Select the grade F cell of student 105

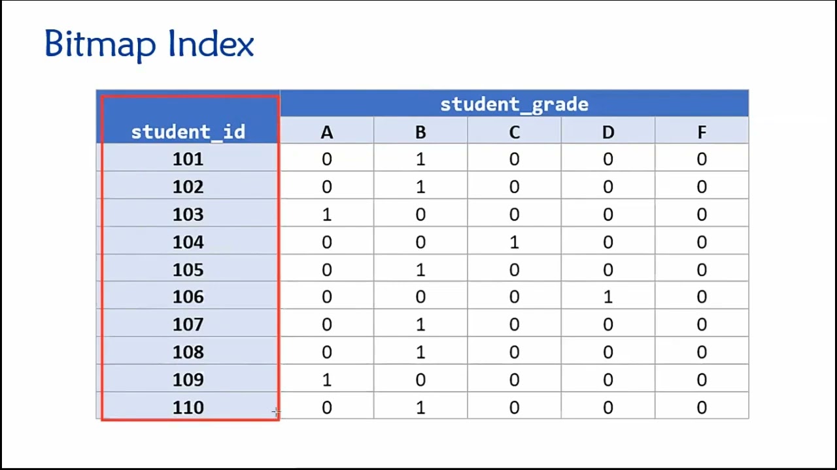click(702, 269)
